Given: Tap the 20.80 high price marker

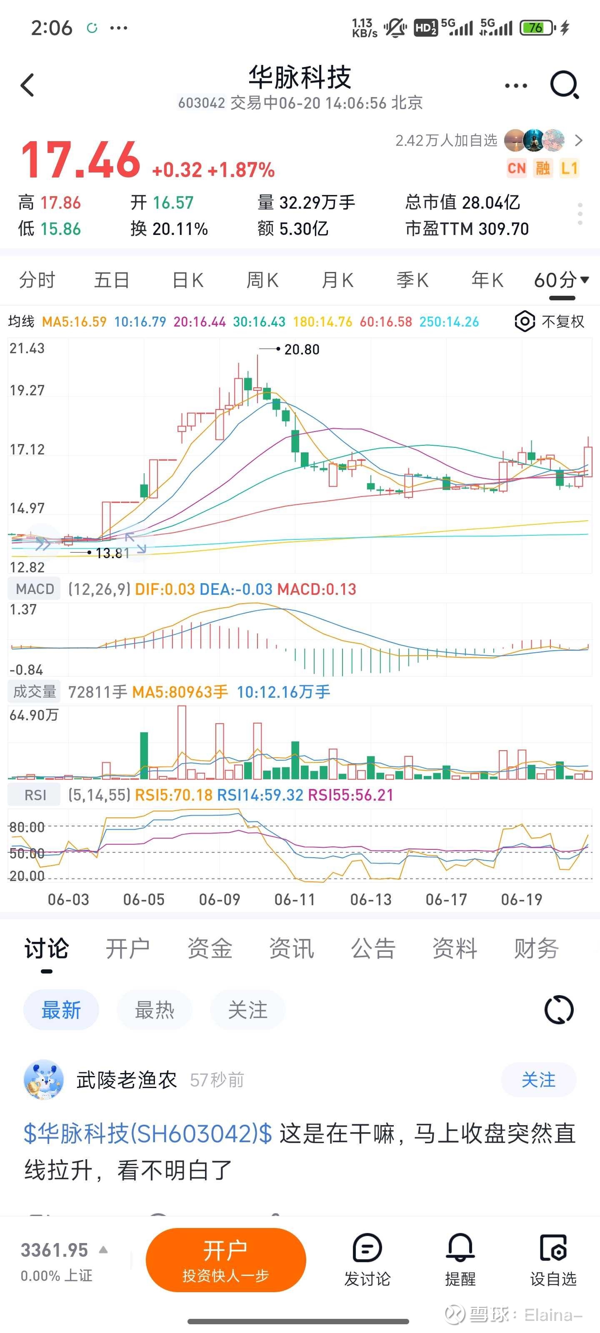Looking at the screenshot, I should 301,350.
